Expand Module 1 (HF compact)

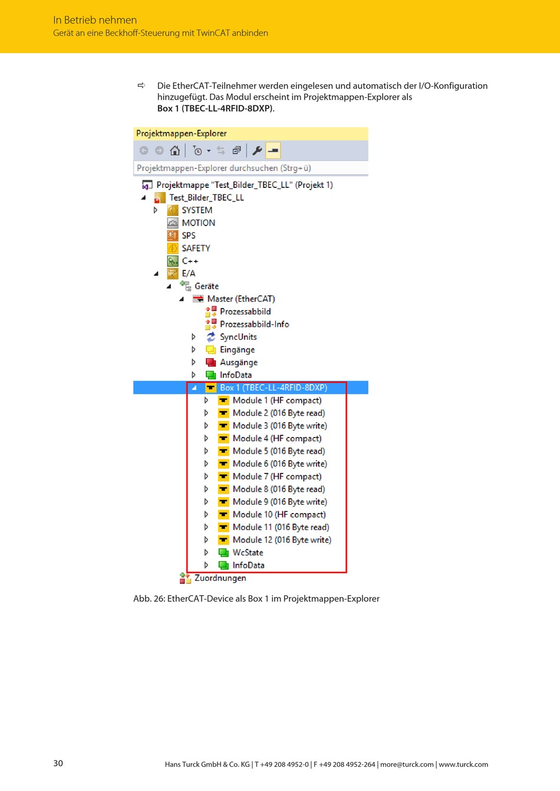pyautogui.click(x=206, y=401)
